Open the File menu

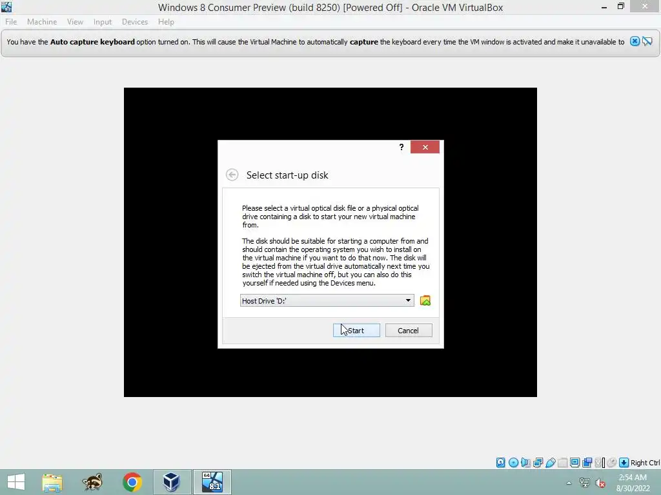tap(11, 22)
